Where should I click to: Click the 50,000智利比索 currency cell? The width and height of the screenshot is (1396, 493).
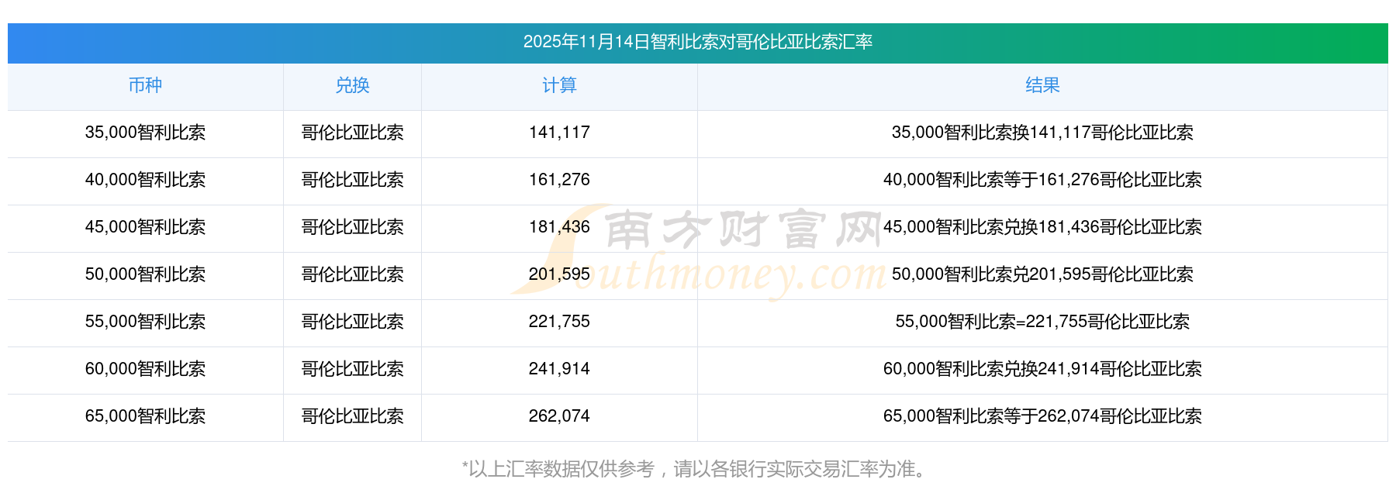tap(145, 274)
